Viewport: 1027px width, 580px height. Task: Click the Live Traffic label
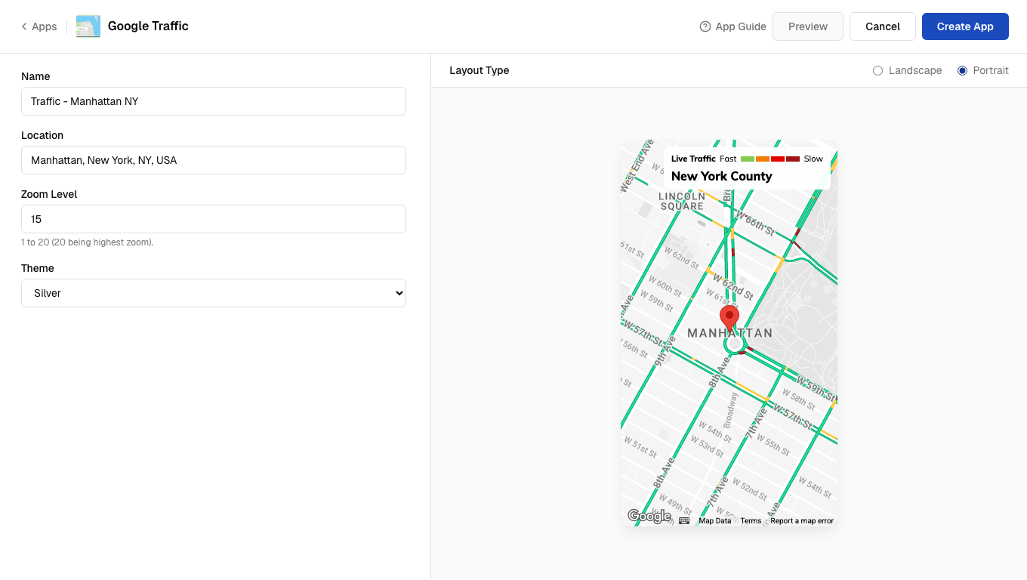pyautogui.click(x=693, y=159)
